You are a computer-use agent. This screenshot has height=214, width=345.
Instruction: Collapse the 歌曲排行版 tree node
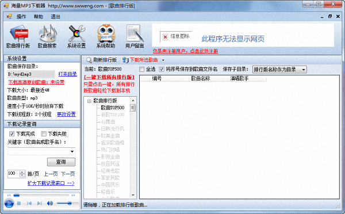point(89,101)
